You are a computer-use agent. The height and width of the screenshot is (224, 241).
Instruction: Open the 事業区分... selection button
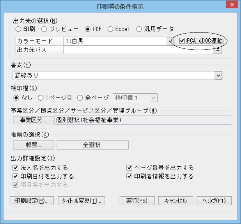click(x=33, y=120)
